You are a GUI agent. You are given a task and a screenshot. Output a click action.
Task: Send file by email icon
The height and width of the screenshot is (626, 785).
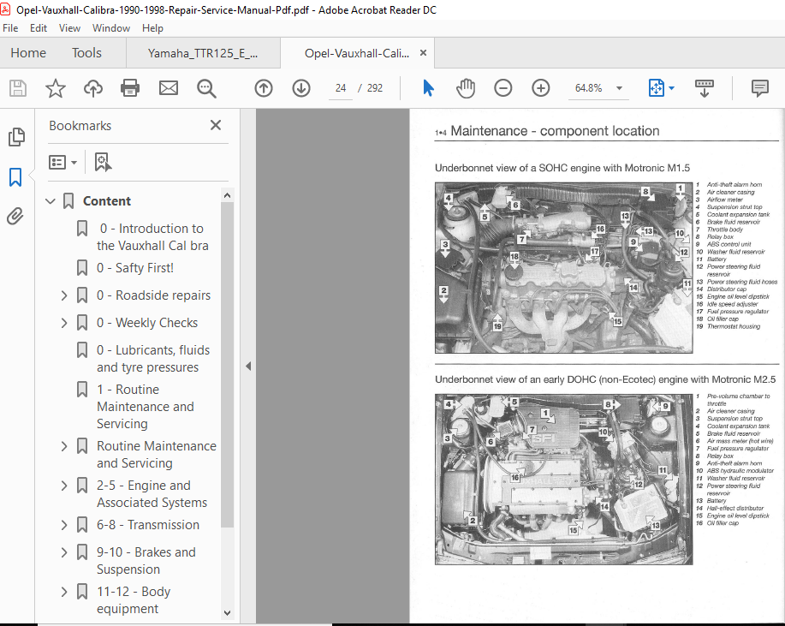pos(168,88)
